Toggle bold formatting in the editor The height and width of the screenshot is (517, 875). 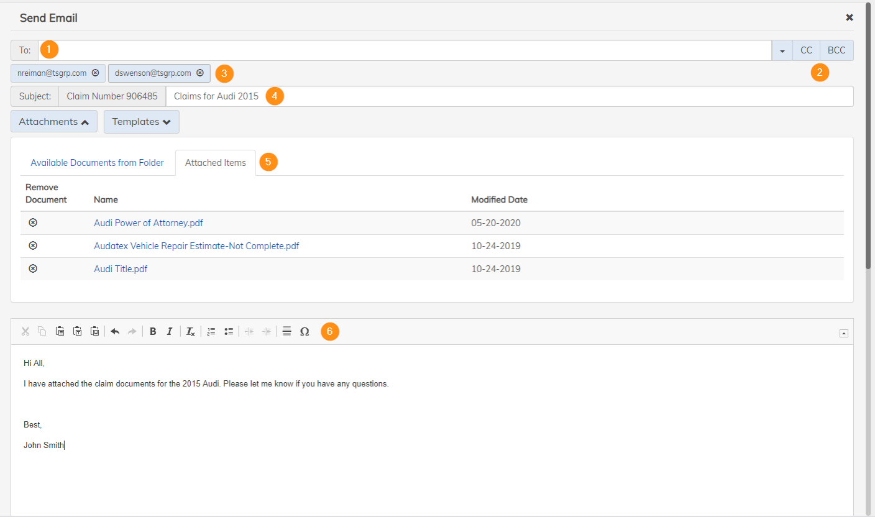(153, 332)
